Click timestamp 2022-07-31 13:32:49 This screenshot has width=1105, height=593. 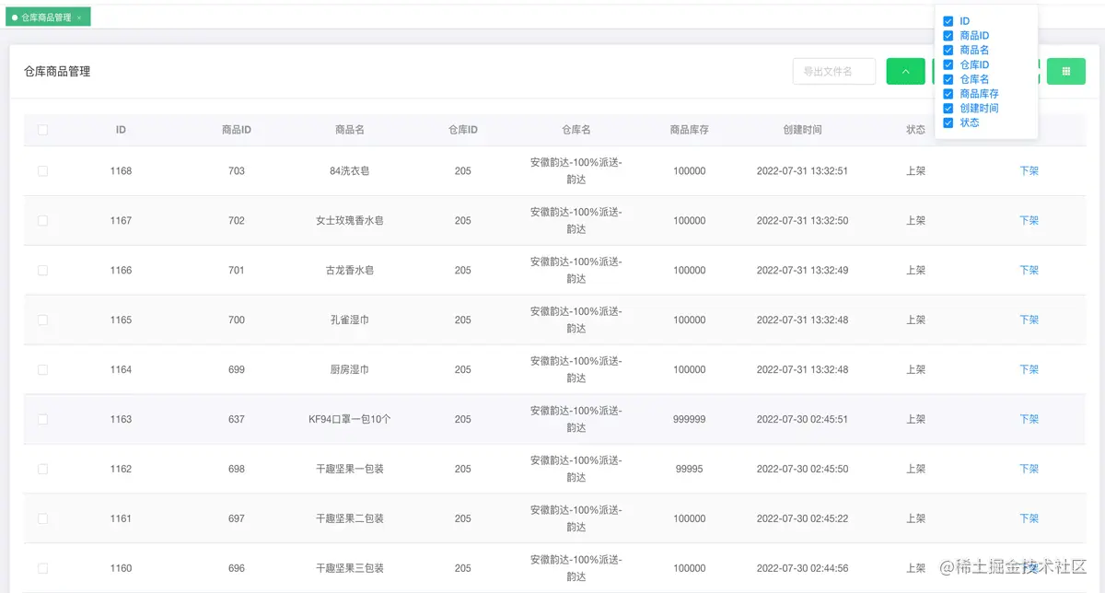click(803, 271)
